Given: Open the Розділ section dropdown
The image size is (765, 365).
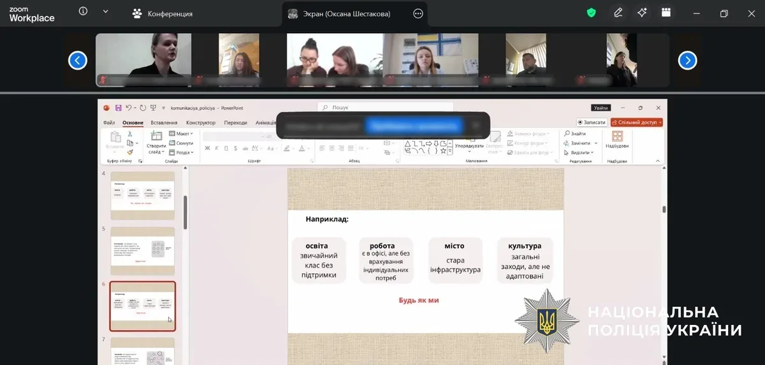Looking at the screenshot, I should [x=181, y=152].
